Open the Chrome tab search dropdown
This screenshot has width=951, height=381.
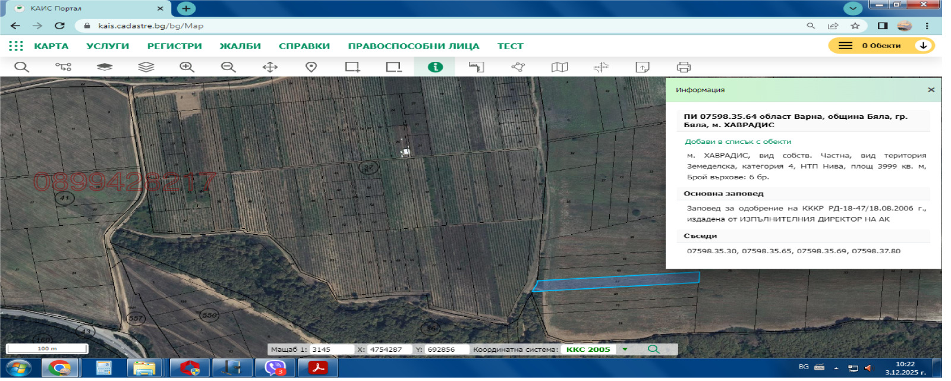[853, 8]
